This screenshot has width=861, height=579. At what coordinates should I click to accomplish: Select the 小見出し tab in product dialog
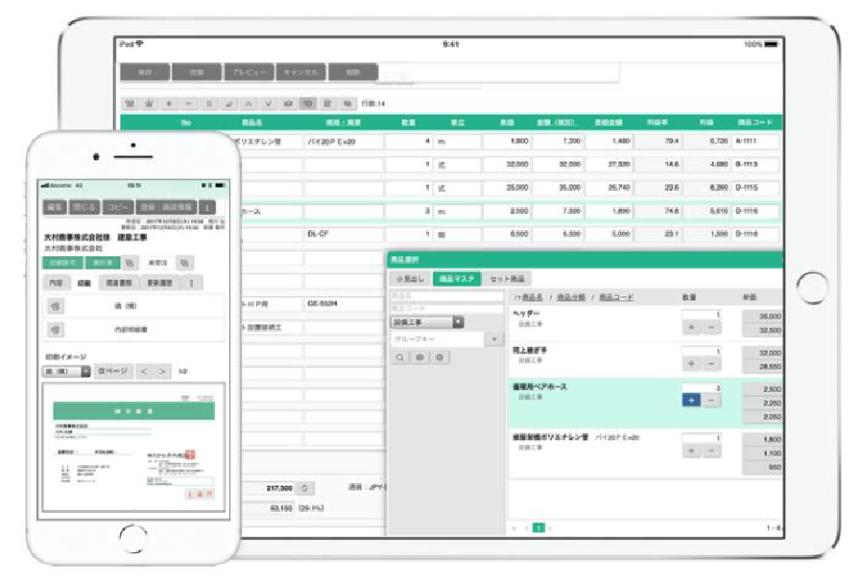coord(410,278)
